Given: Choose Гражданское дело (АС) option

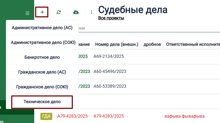Looking at the screenshot, I should tap(42, 72).
